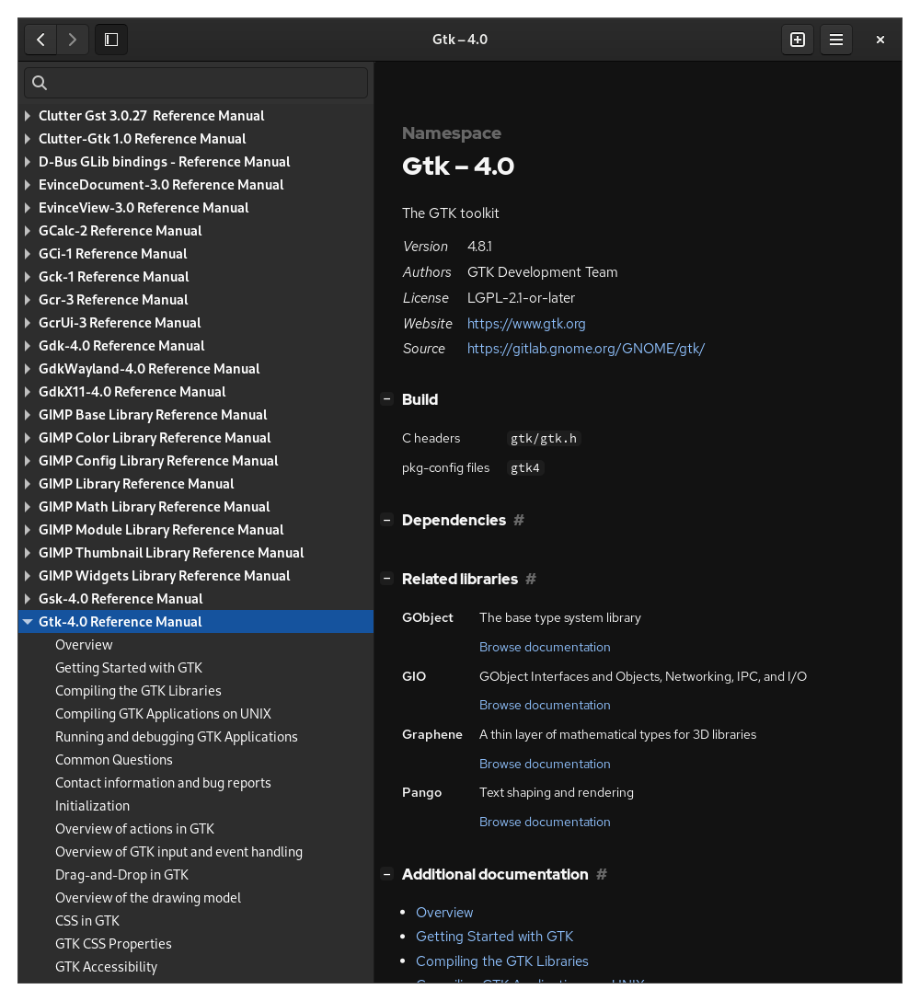Screen dimensions: 920x1001
Task: Select GIMP Thumbnail Library Reference Manual
Action: point(195,552)
